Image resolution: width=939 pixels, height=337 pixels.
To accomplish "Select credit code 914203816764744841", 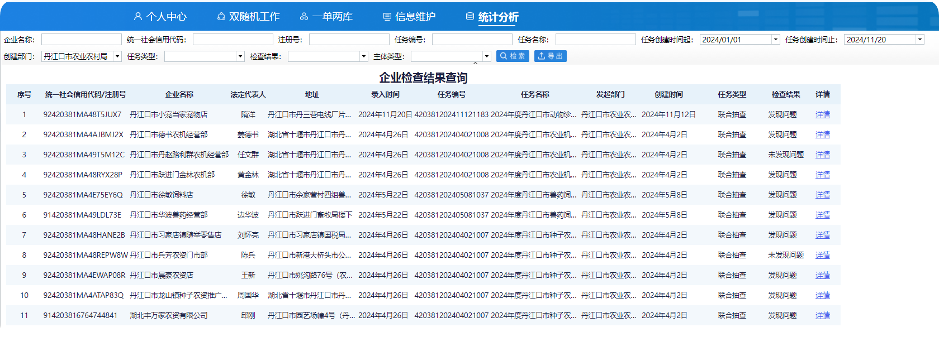I will coord(80,315).
